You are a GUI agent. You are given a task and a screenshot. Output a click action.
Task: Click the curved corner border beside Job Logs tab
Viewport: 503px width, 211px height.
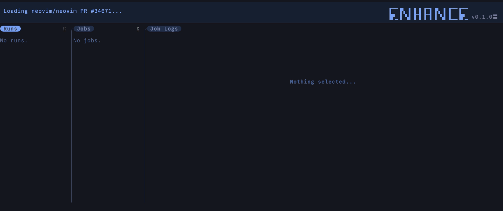[146, 30]
